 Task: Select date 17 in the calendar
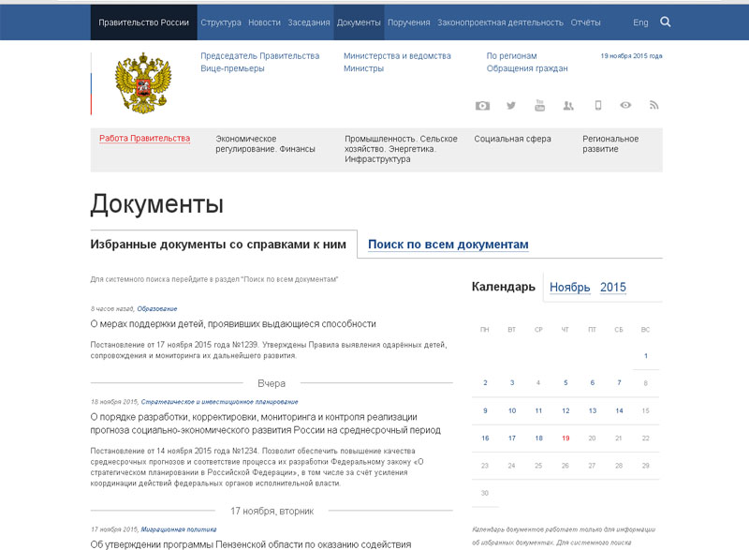pos(511,438)
